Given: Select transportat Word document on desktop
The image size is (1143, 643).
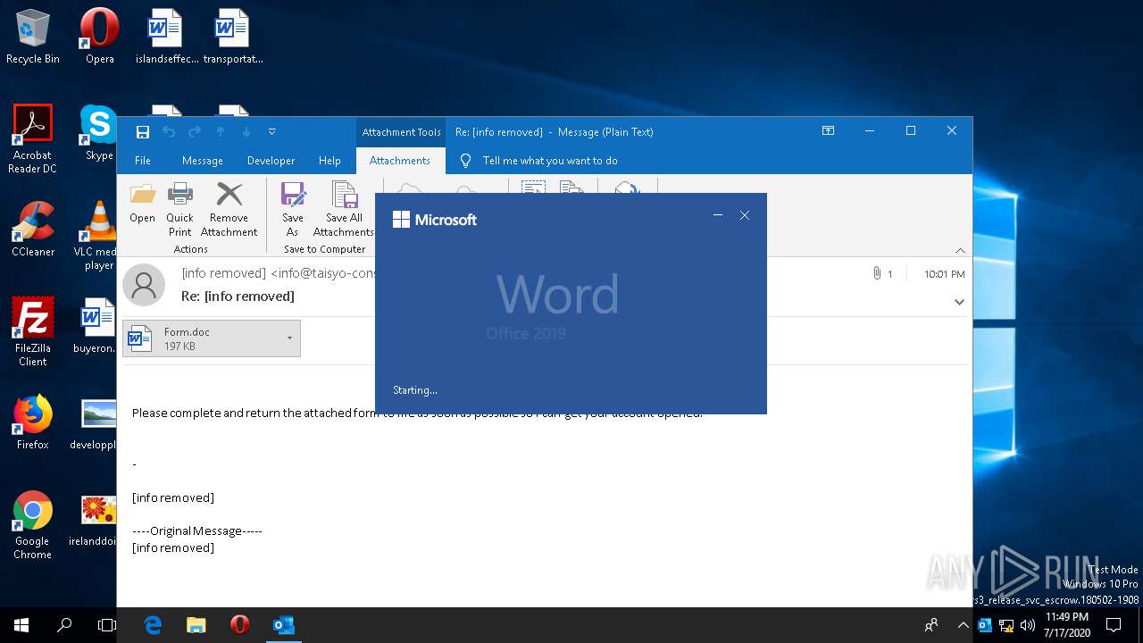Looking at the screenshot, I should pyautogui.click(x=233, y=37).
